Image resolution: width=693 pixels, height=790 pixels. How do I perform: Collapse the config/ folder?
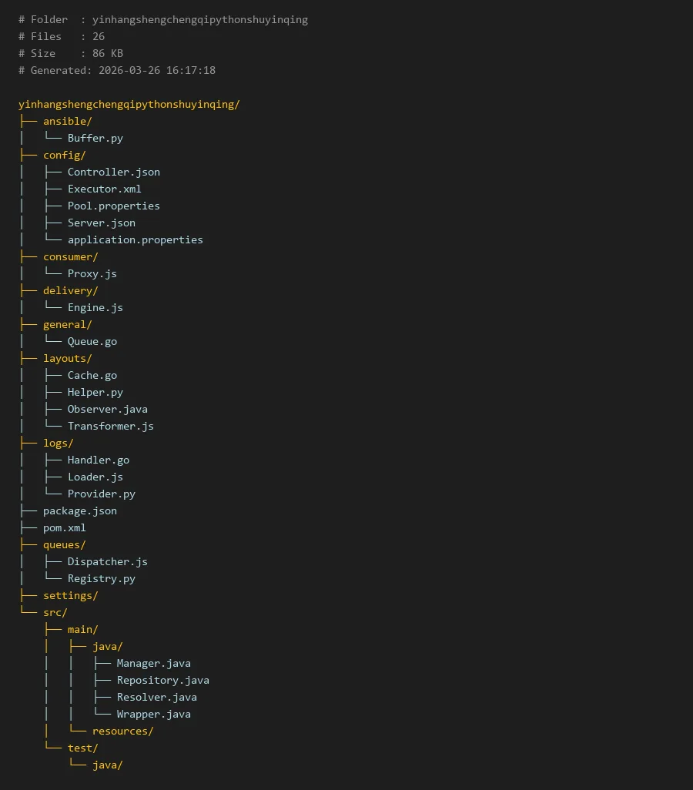pyautogui.click(x=65, y=156)
